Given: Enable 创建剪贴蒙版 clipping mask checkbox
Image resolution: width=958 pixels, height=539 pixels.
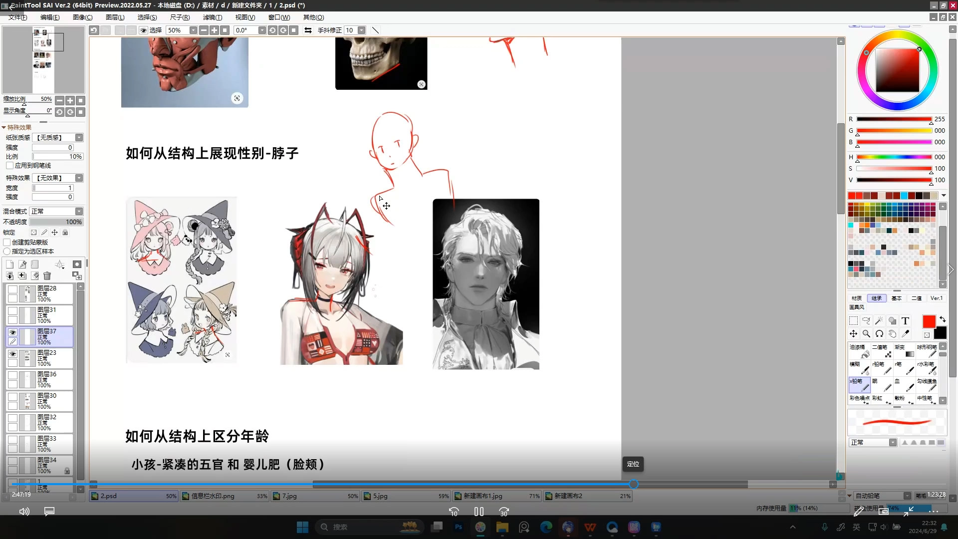Looking at the screenshot, I should (7, 242).
